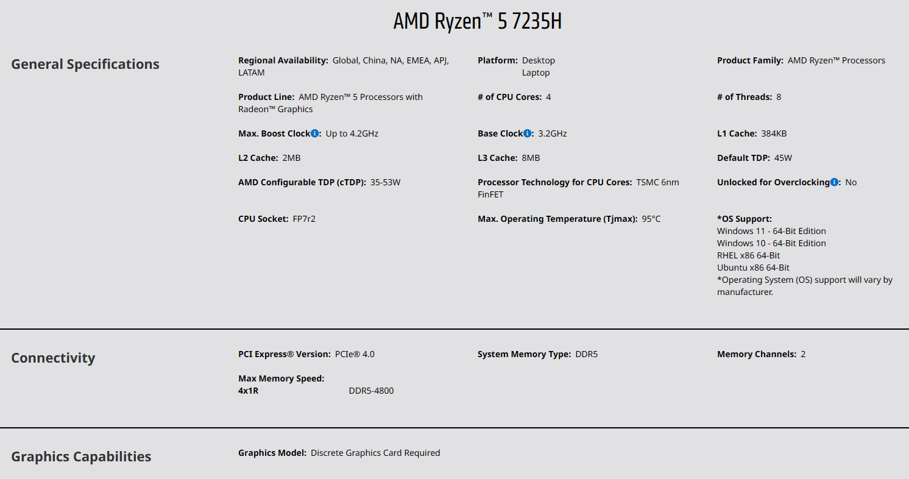
Task: Click the Default TDP 45W entry
Action: pyautogui.click(x=754, y=158)
